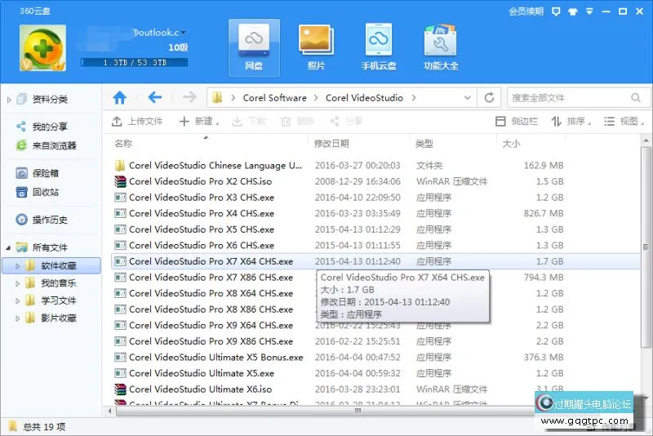Screen dimensions: 653x436
Task: Open the skin shirt icon in title bar
Action: pyautogui.click(x=573, y=11)
